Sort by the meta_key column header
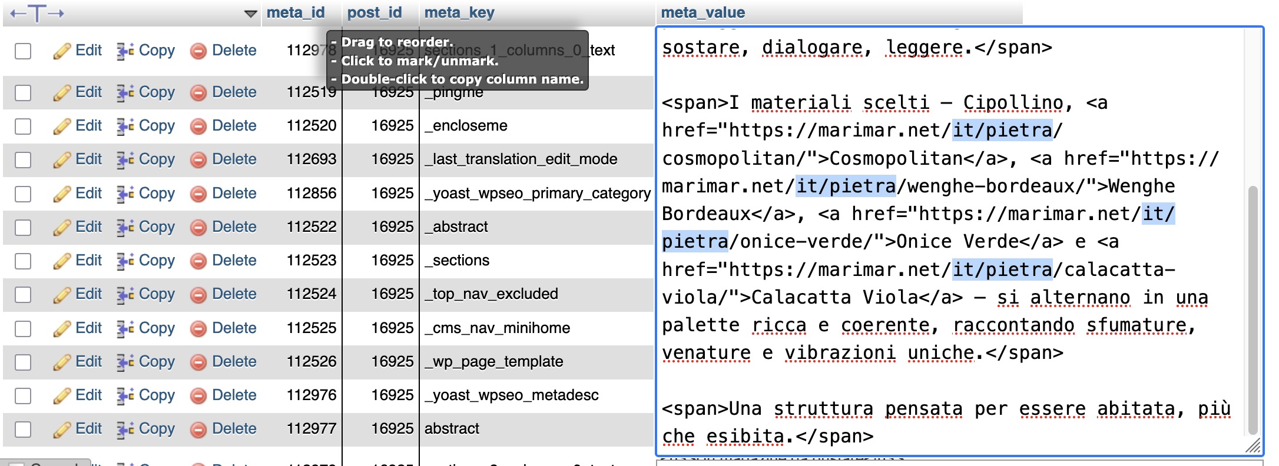The height and width of the screenshot is (466, 1279). (459, 12)
